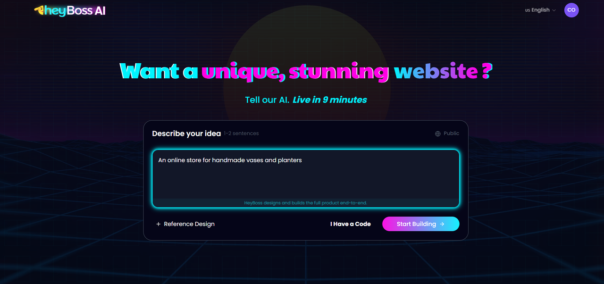The height and width of the screenshot is (284, 604).
Task: Click the plus icon before Reference Design
Action: click(159, 224)
